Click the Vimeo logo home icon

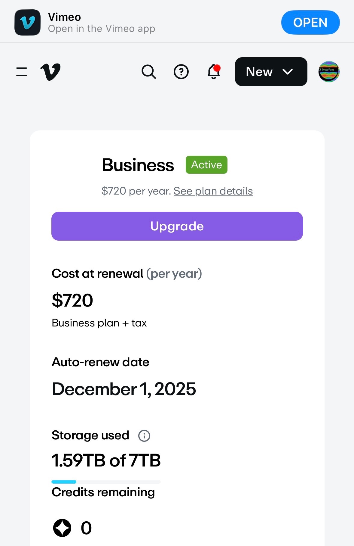coord(50,72)
